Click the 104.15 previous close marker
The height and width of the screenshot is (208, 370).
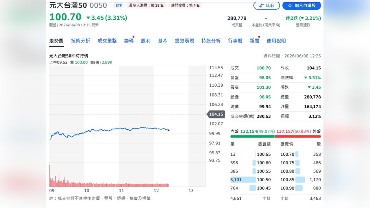[x=216, y=114]
